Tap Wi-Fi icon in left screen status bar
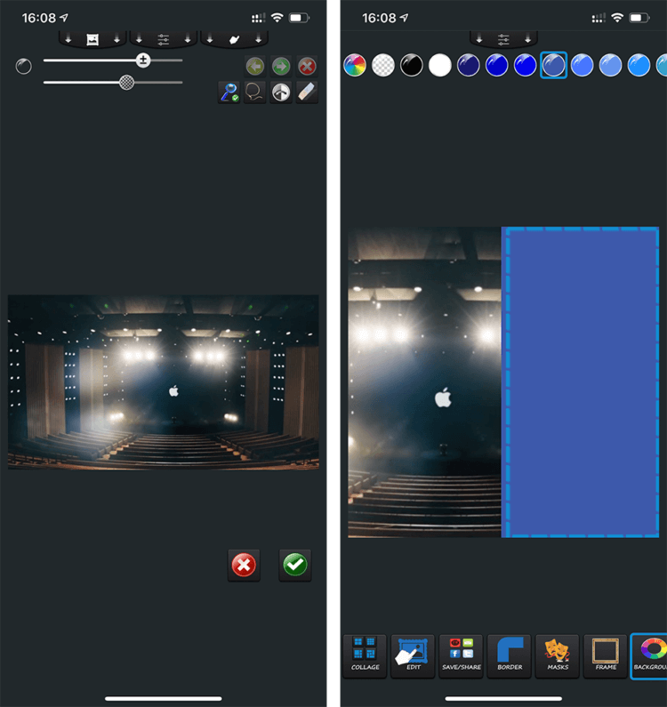Screen dimensions: 667x707 (x=277, y=18)
